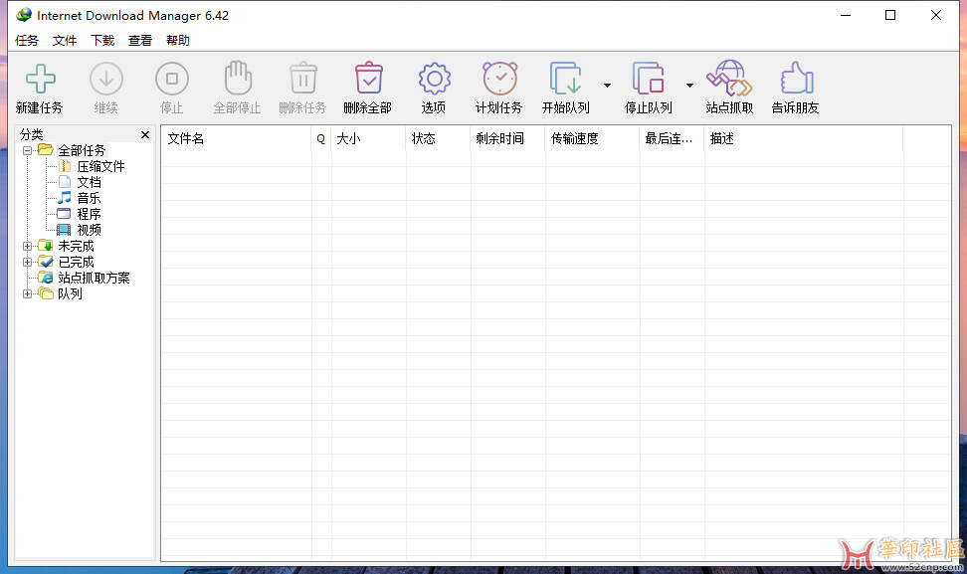Click the 音乐 note icon
This screenshot has height=574, width=967.
64,198
